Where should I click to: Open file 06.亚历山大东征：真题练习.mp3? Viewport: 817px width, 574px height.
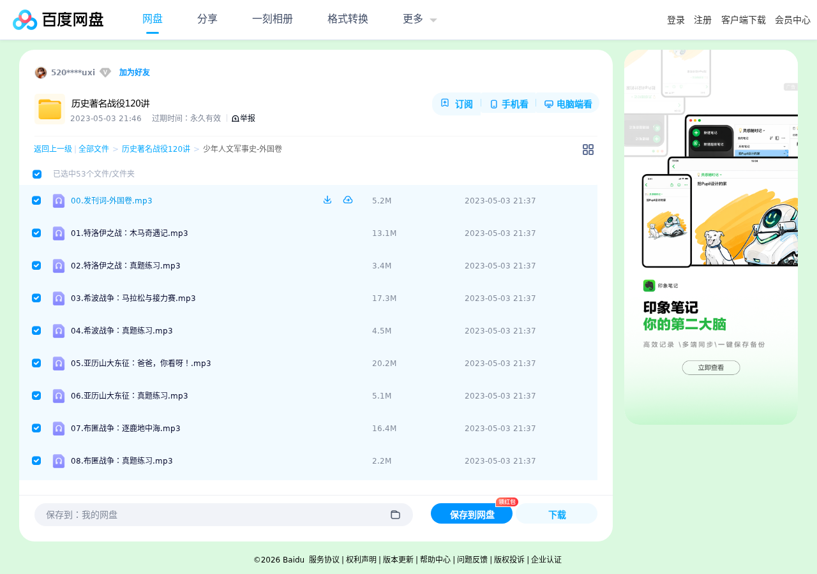click(130, 395)
